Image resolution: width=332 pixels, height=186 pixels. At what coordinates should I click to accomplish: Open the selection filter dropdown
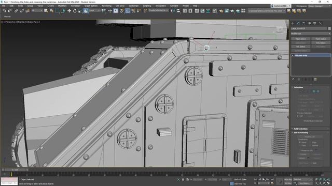[x=37, y=10]
